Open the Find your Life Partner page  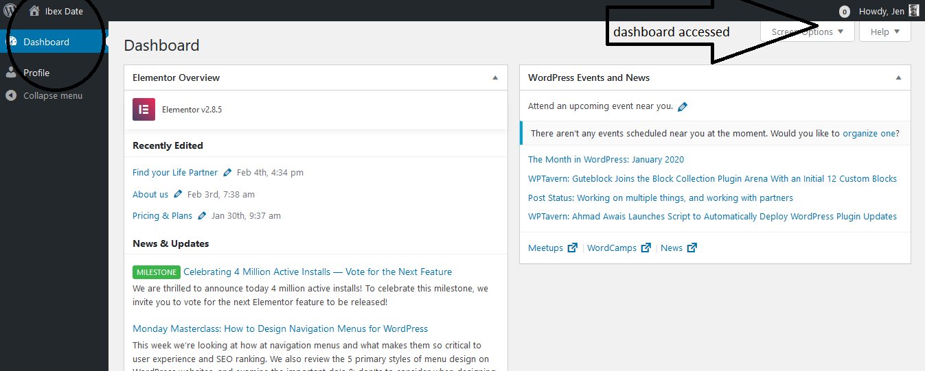pyautogui.click(x=175, y=172)
